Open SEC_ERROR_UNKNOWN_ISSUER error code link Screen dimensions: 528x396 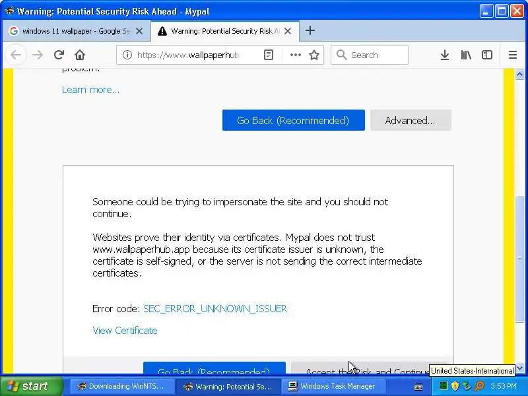(x=215, y=309)
